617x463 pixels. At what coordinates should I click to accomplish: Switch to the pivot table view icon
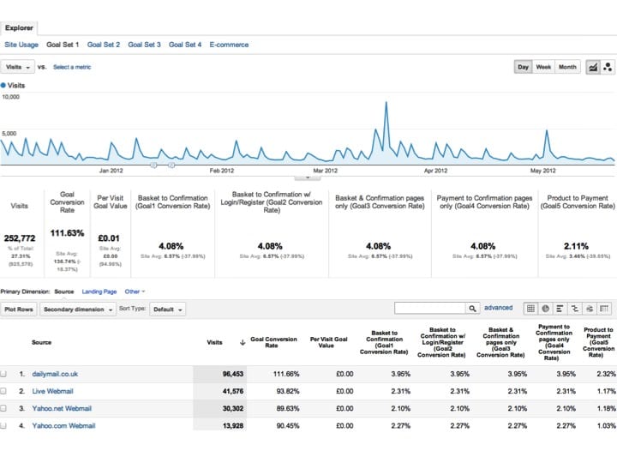(603, 309)
